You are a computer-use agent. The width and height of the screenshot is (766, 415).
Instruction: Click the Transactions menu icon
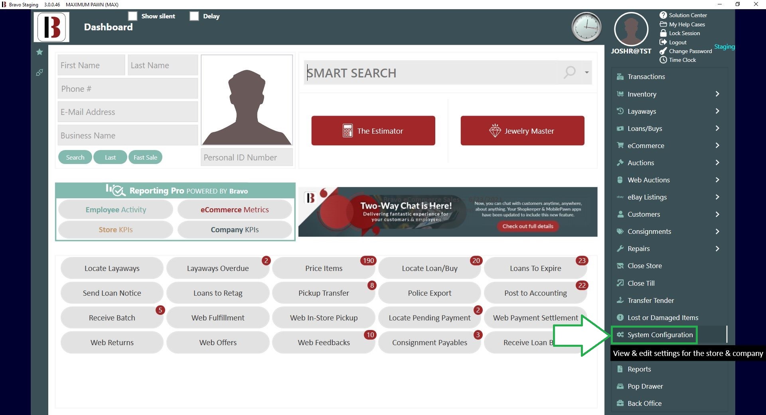point(620,77)
